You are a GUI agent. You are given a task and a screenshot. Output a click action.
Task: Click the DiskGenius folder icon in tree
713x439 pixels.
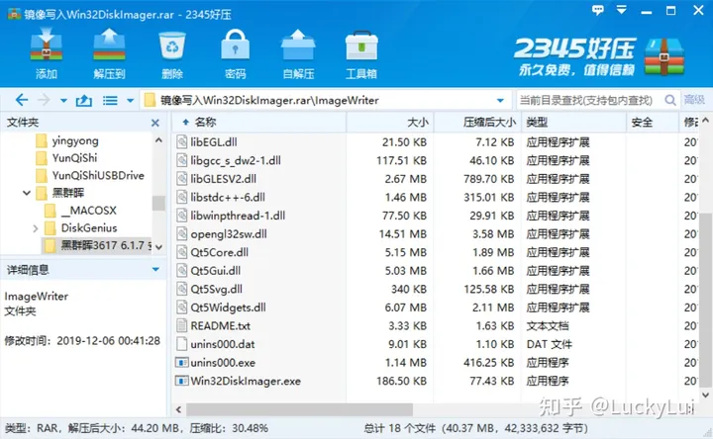51,227
